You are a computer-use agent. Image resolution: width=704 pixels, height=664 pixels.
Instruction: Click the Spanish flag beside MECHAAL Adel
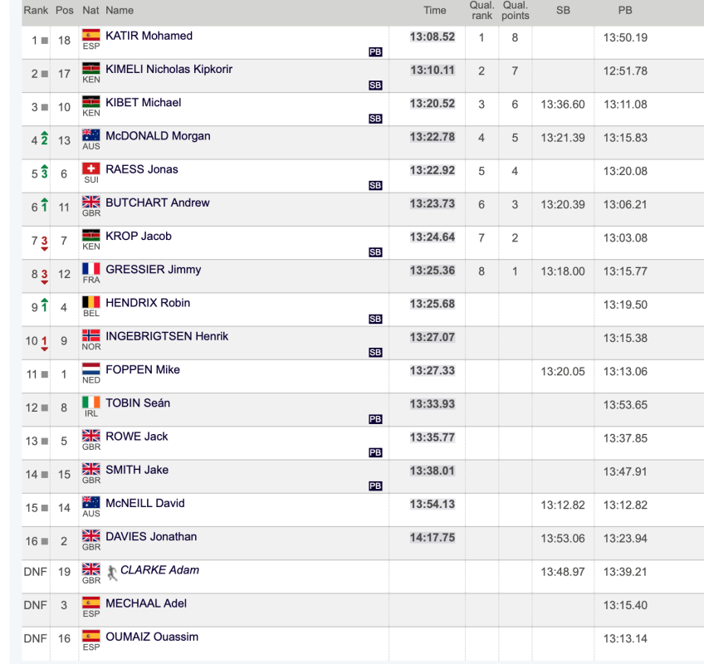(x=91, y=603)
